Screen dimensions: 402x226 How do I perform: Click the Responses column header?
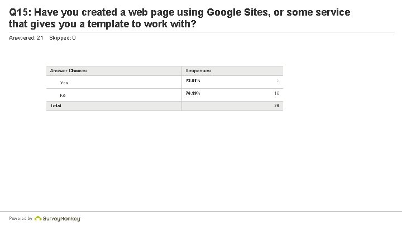point(198,70)
